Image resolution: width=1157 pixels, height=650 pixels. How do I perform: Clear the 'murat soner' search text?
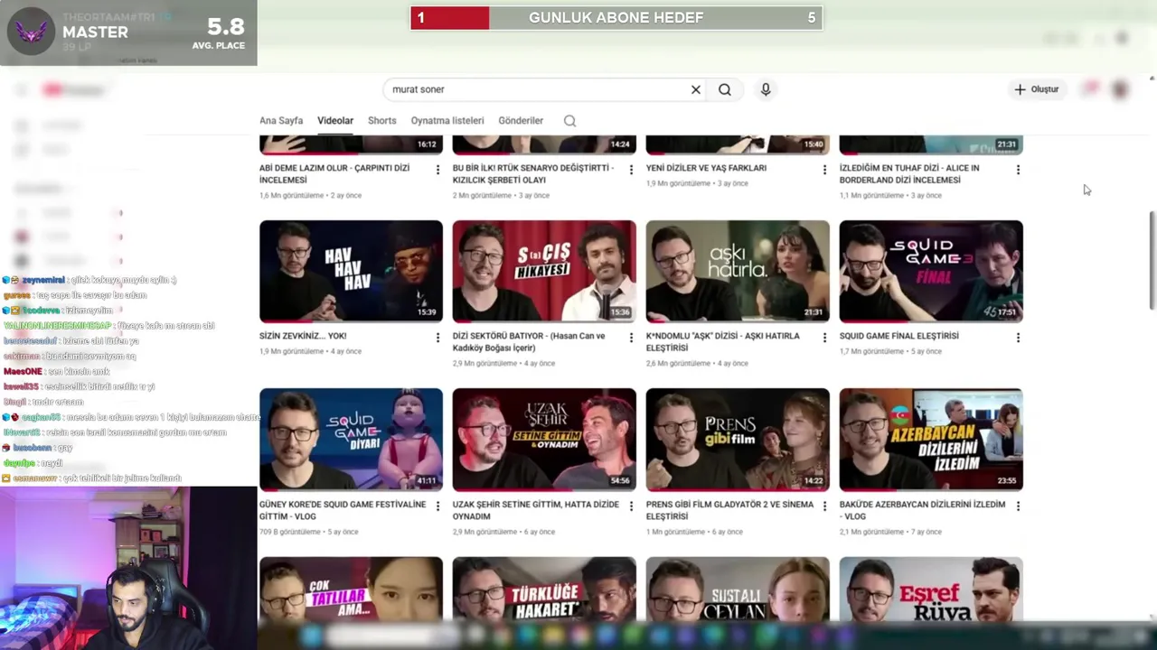(x=696, y=89)
